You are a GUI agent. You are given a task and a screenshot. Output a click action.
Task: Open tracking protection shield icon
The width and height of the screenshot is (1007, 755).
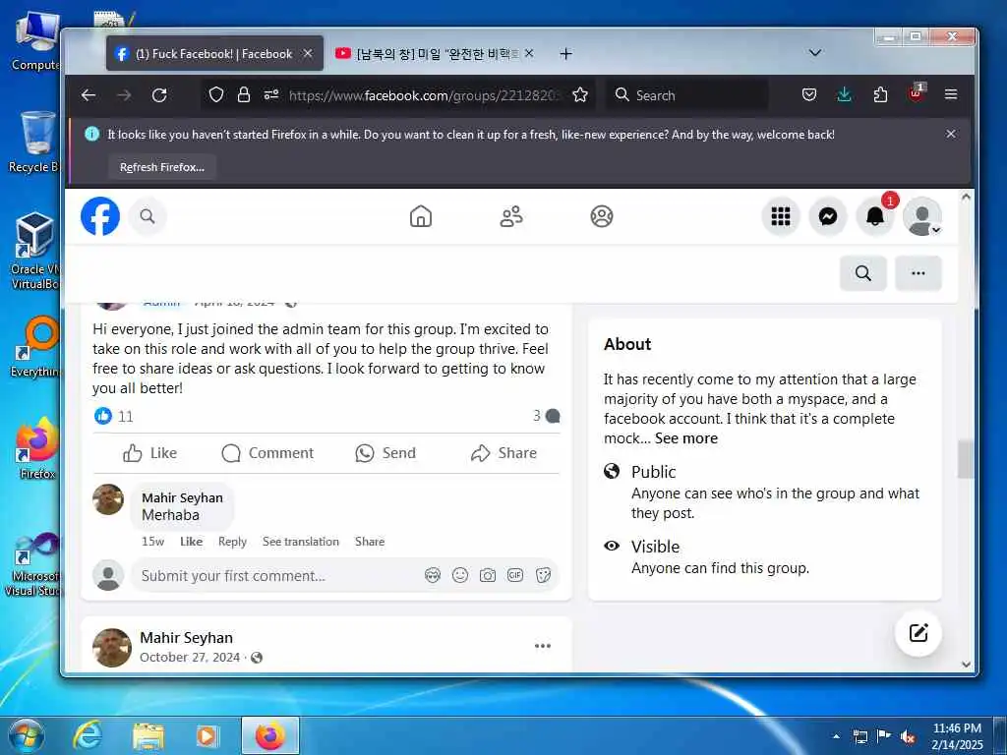(216, 95)
